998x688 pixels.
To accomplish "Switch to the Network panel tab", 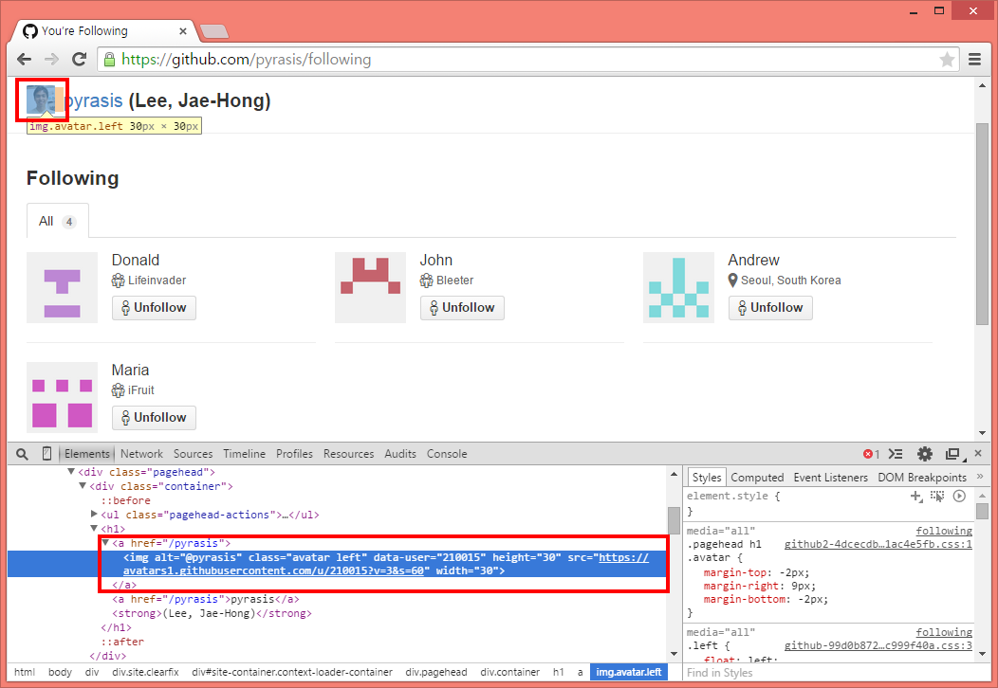I will tap(141, 454).
